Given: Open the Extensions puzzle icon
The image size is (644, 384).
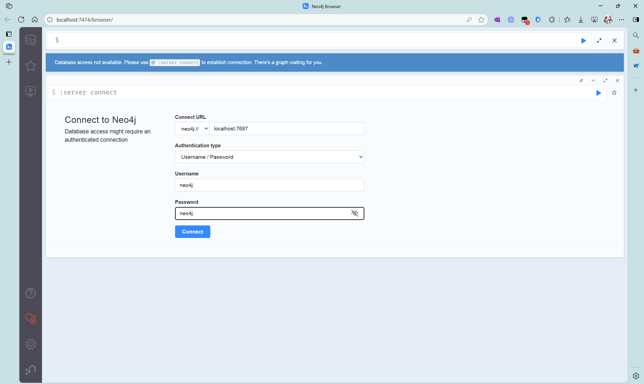Looking at the screenshot, I should tap(552, 20).
